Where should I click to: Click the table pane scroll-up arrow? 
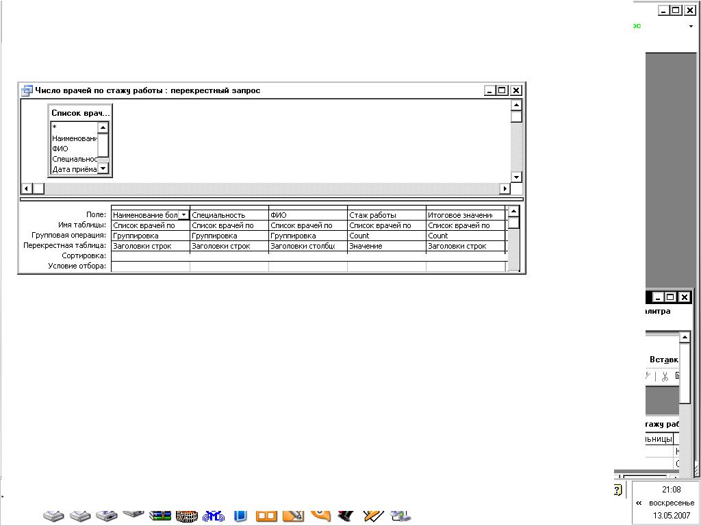[x=516, y=105]
